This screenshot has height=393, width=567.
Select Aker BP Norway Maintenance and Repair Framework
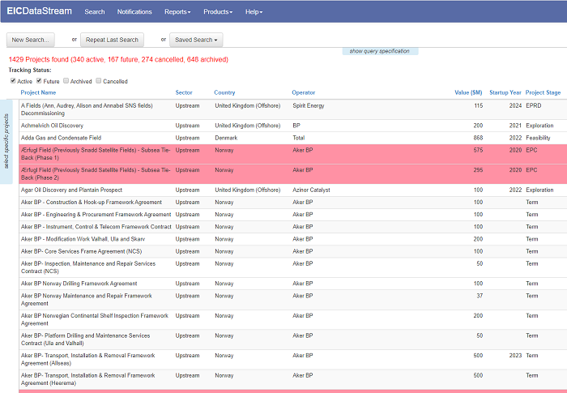pos(293,300)
